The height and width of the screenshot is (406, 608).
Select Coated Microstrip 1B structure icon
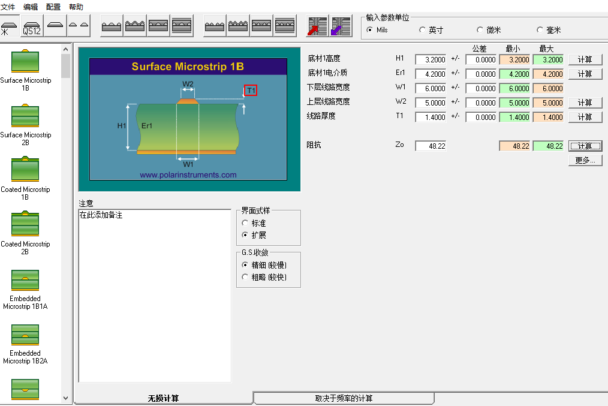coord(25,170)
